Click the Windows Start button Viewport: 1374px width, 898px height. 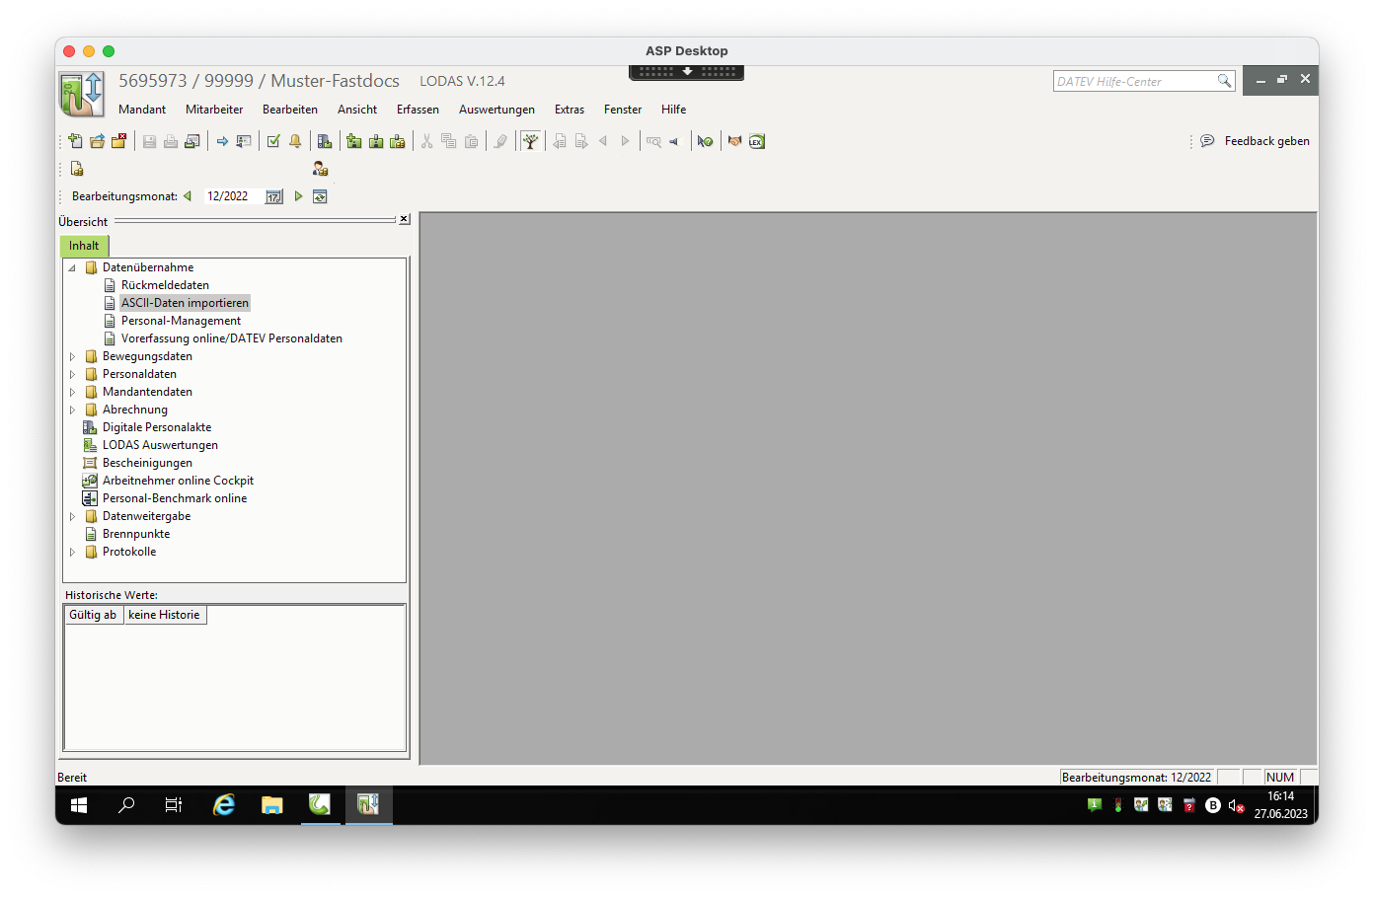click(79, 805)
